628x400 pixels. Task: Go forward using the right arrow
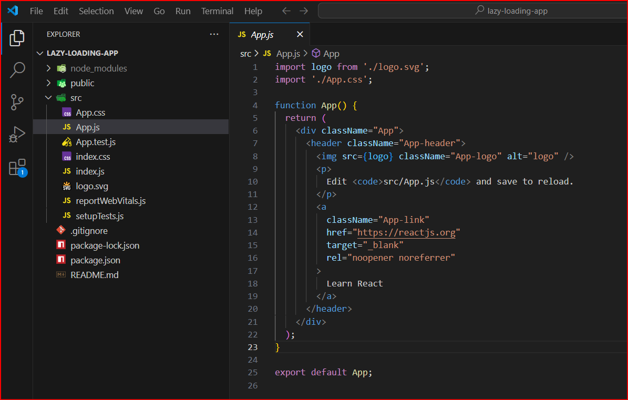coord(304,11)
